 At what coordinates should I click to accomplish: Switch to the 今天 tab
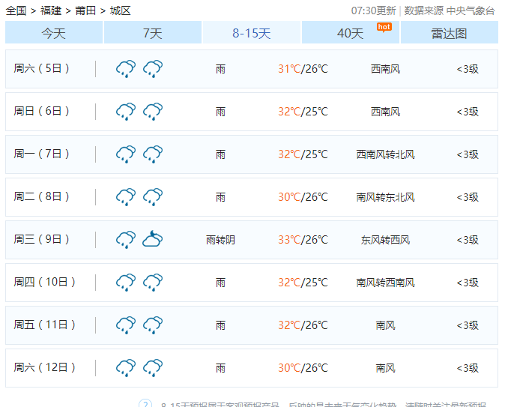click(x=54, y=32)
